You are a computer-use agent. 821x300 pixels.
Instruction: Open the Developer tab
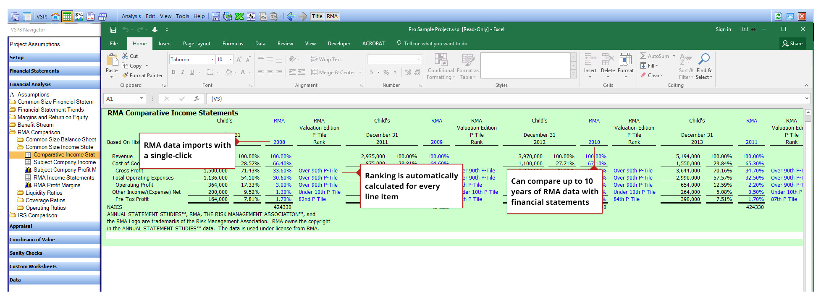point(339,44)
